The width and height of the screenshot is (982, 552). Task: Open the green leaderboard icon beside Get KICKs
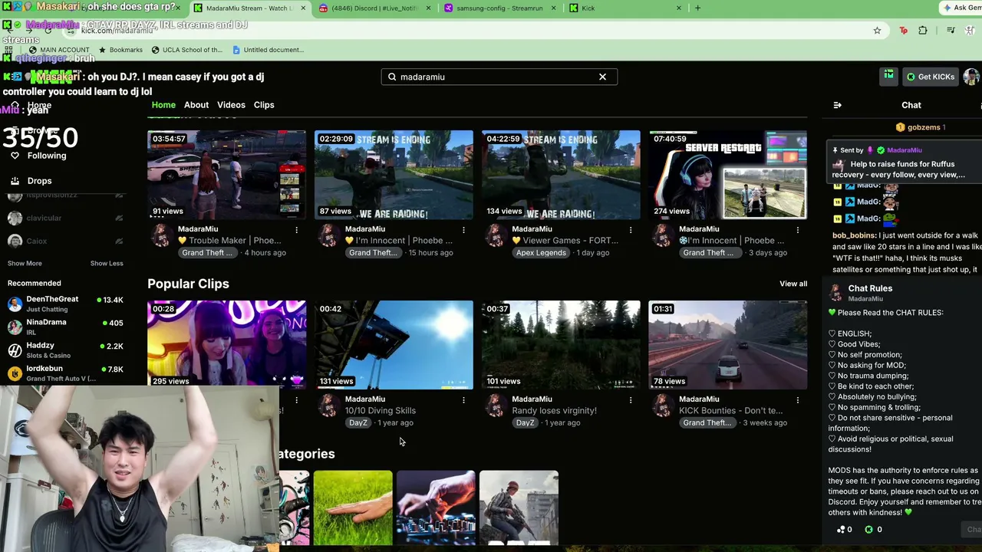888,76
